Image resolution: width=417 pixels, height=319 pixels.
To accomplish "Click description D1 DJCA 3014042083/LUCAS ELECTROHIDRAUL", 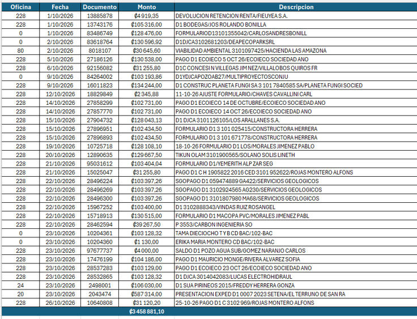I will coord(234,277).
